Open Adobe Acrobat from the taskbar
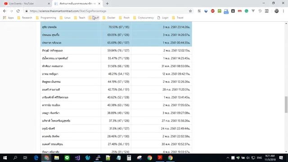Viewport: 288px width, 162px height. [160, 158]
